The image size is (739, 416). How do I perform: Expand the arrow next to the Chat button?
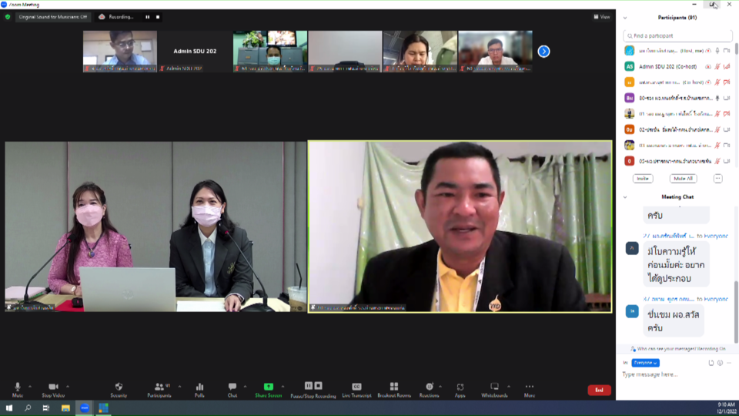[245, 387]
